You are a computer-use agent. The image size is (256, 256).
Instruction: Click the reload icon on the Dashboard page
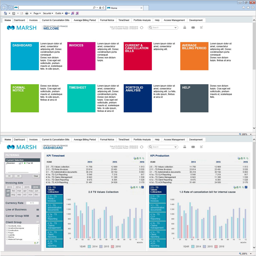(x=142, y=147)
